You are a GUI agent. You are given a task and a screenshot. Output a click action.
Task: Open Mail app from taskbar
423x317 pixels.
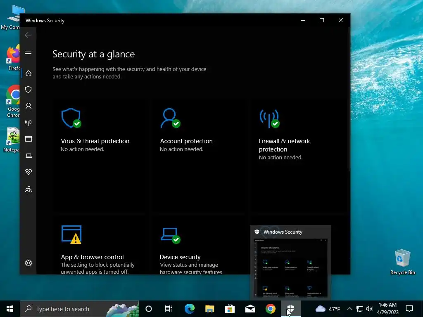click(x=250, y=309)
